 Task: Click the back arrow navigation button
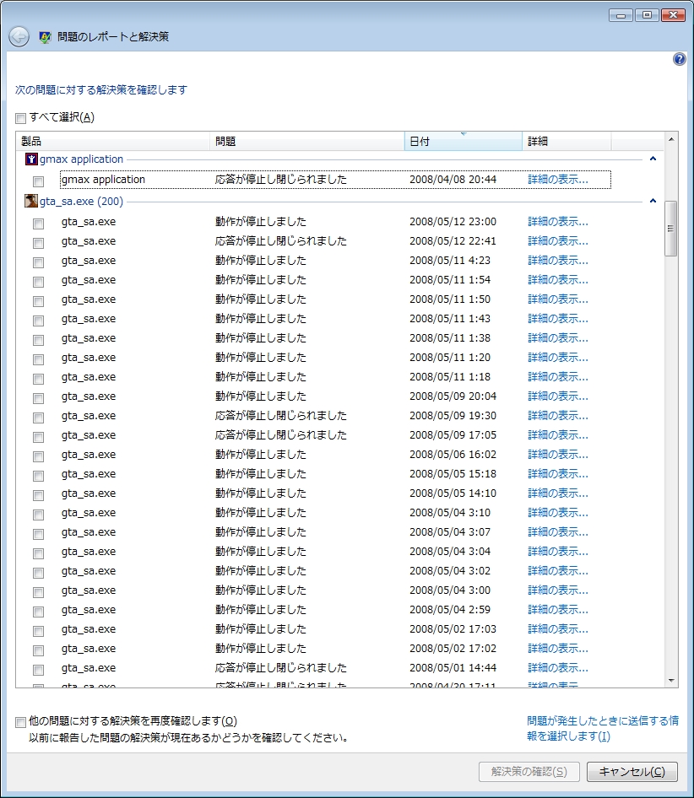pyautogui.click(x=19, y=37)
